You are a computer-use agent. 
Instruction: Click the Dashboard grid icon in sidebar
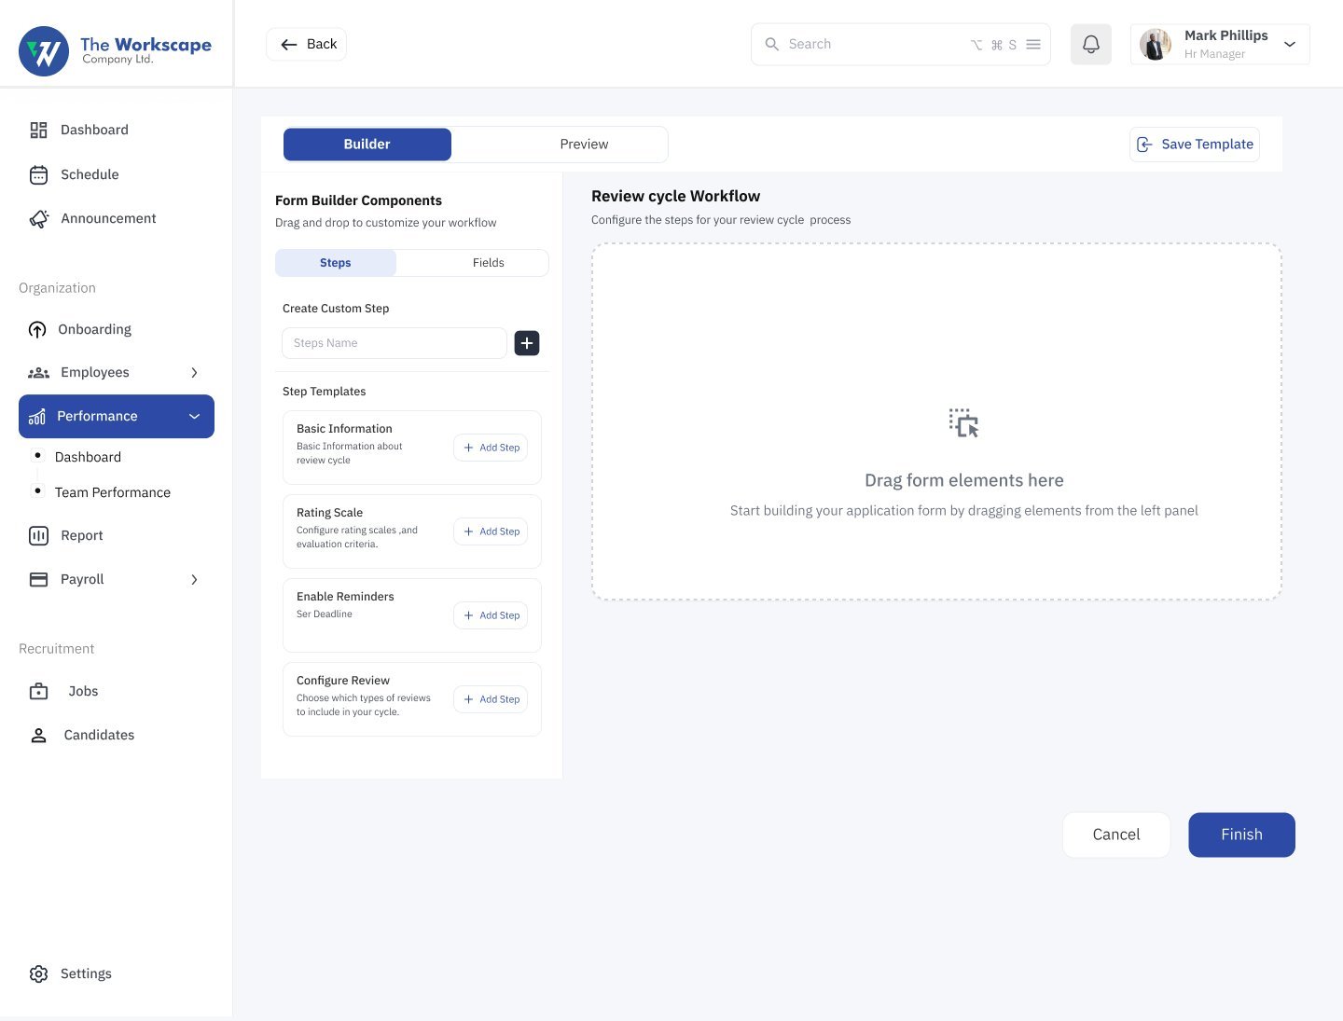(x=38, y=130)
